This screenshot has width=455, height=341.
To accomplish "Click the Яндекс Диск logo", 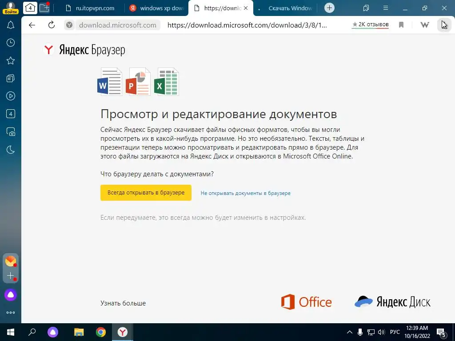I will point(392,302).
